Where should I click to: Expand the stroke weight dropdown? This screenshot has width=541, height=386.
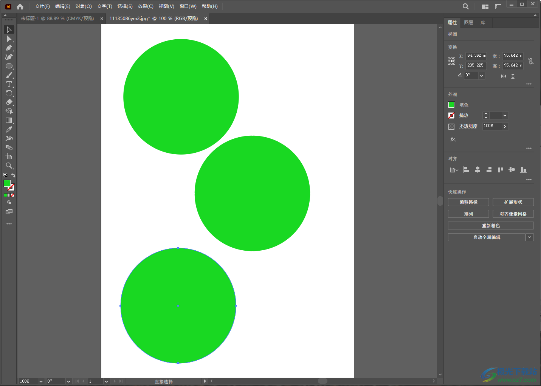(505, 116)
